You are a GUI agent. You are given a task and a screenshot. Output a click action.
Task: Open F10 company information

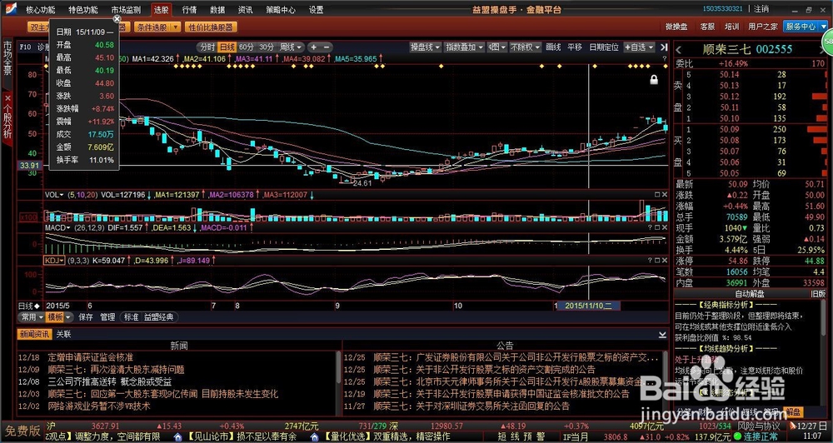[25, 47]
